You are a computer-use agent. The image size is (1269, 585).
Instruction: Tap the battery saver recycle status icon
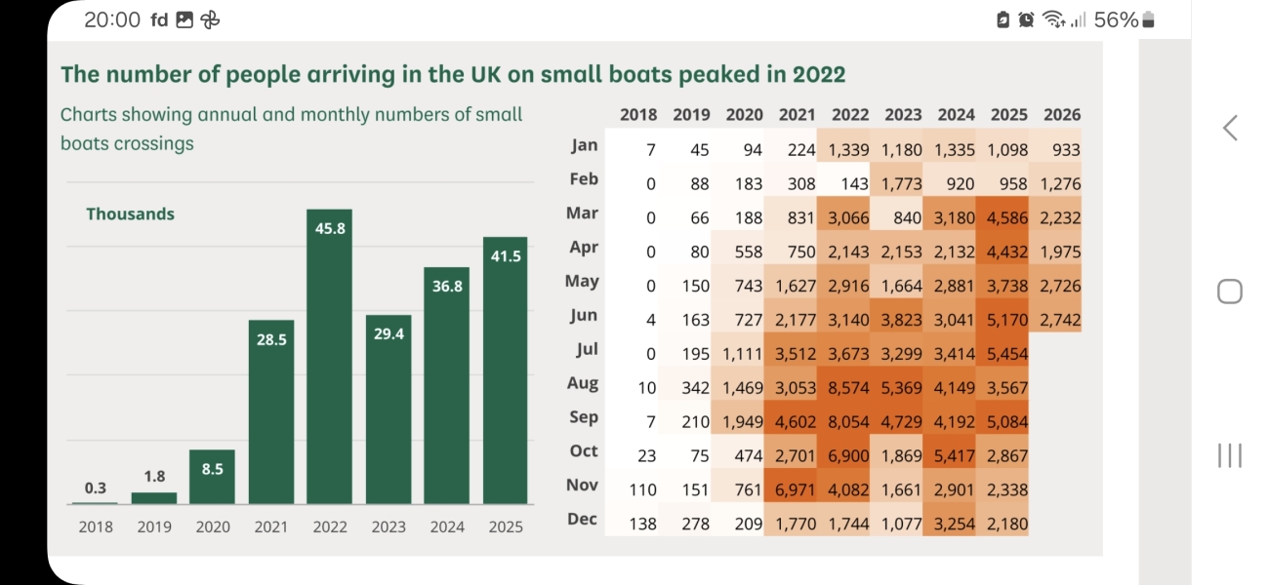(1003, 19)
